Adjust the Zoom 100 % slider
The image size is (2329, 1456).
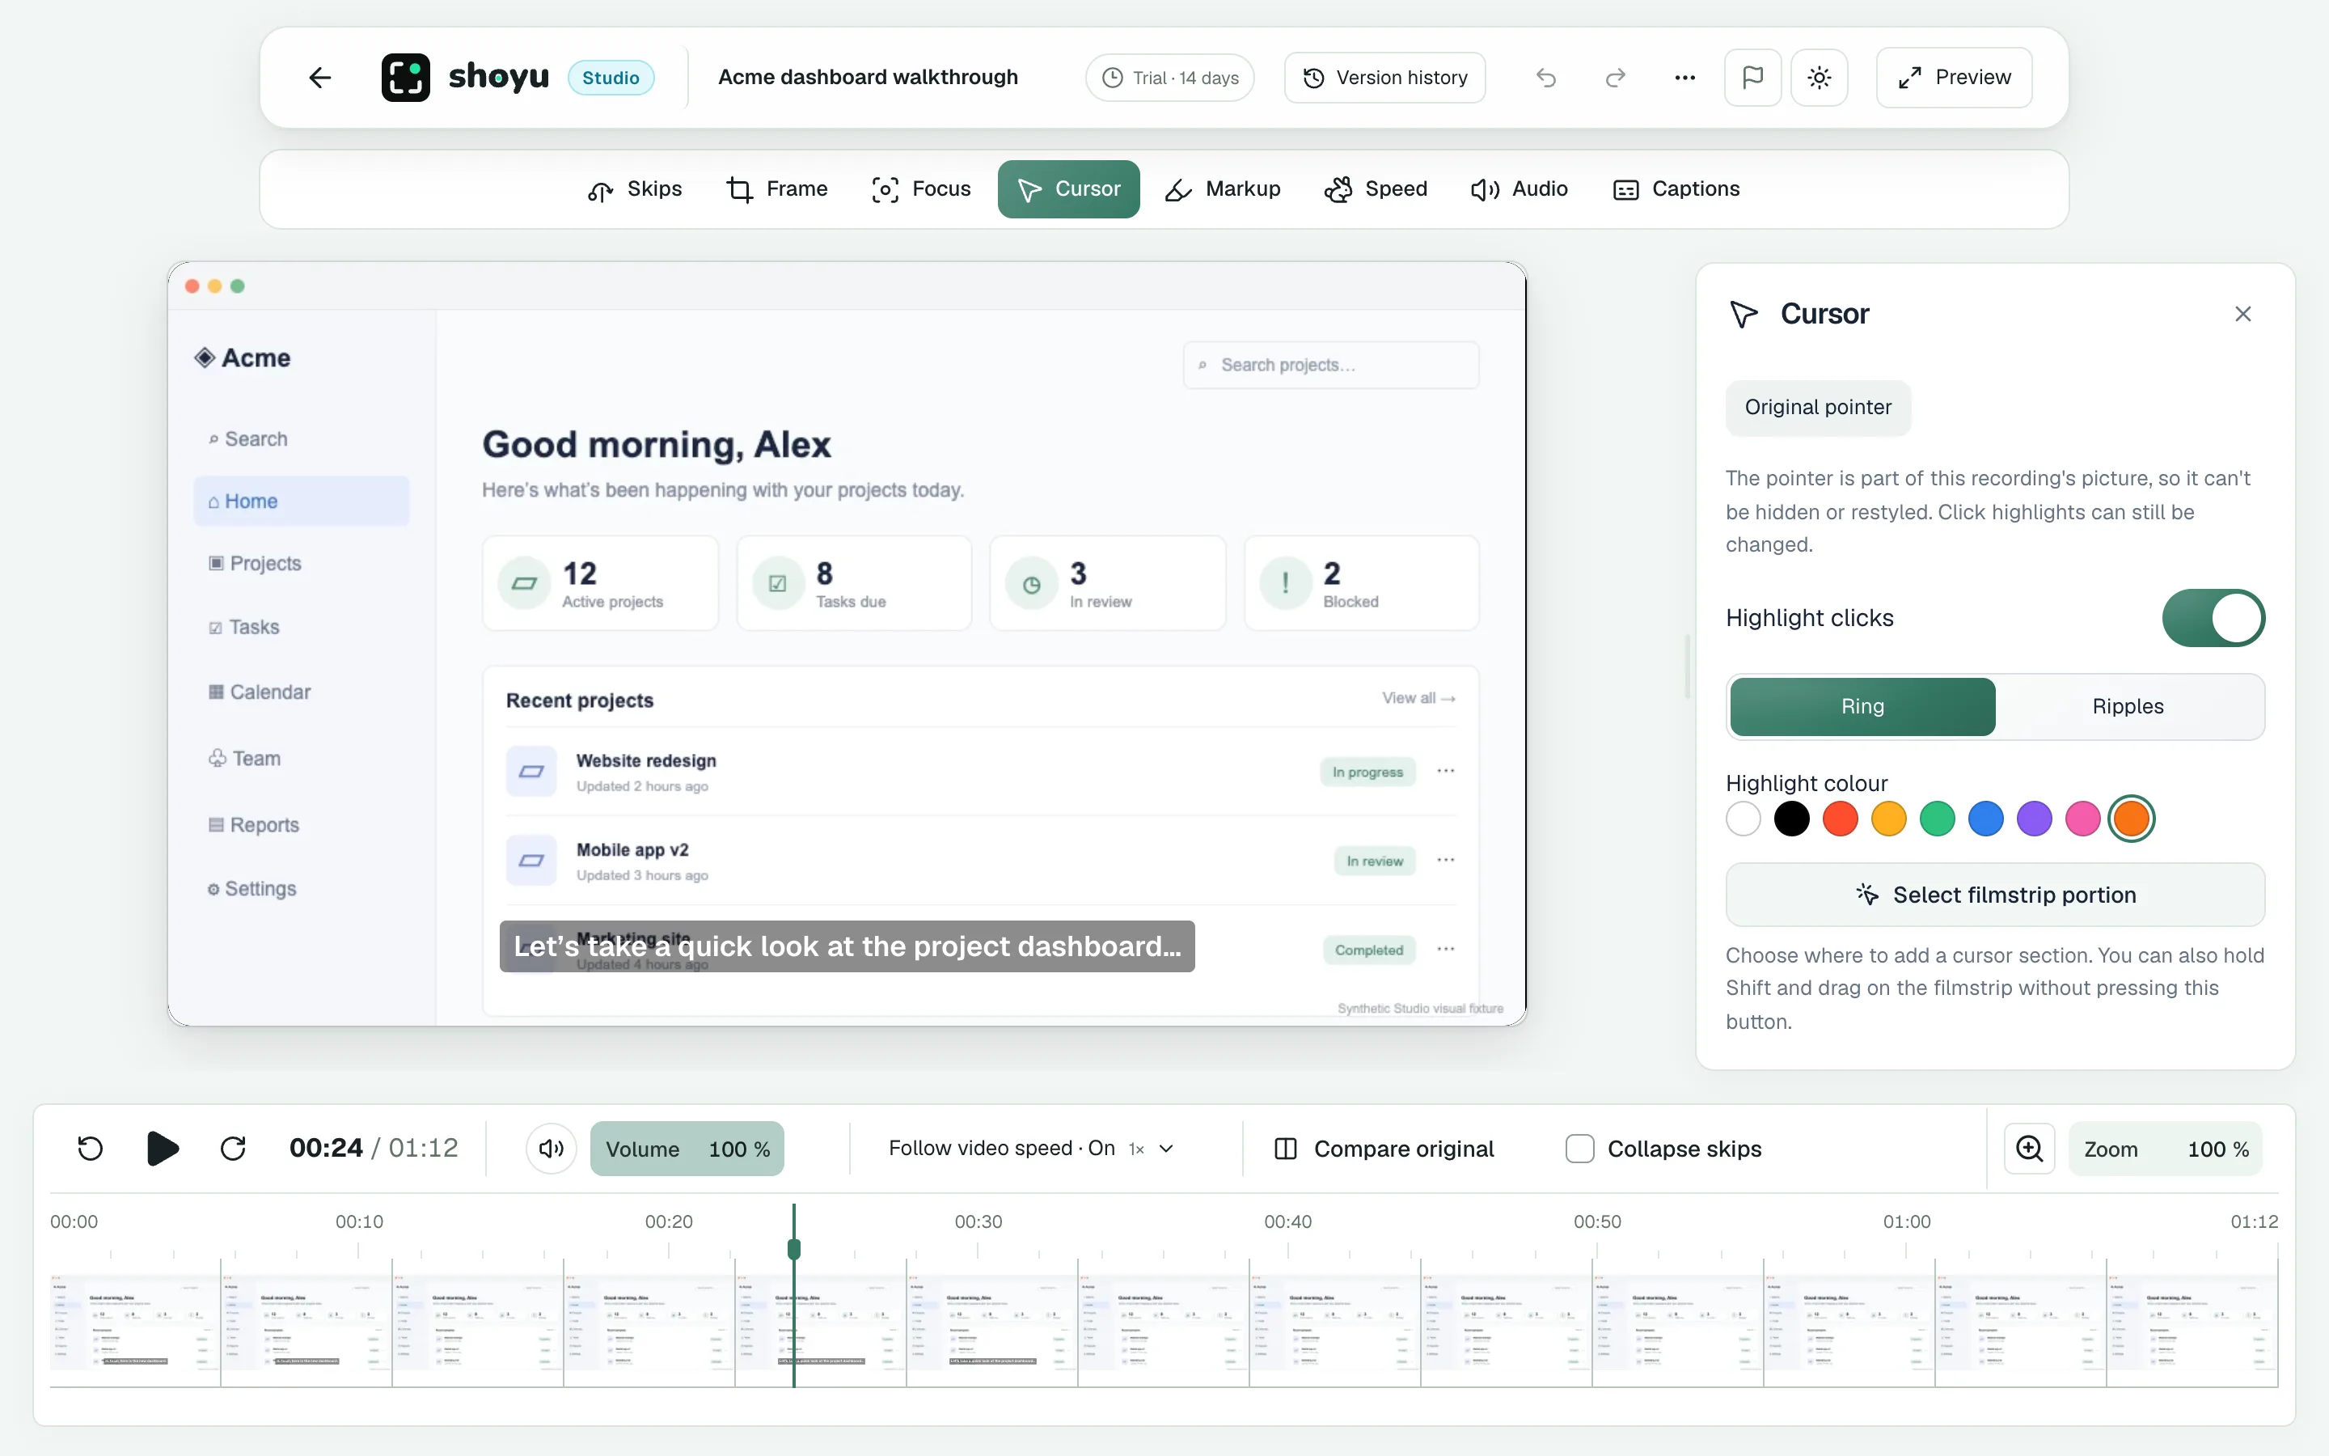coord(2166,1149)
